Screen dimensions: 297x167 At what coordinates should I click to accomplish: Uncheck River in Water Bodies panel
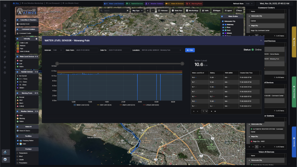[x=223, y=27]
